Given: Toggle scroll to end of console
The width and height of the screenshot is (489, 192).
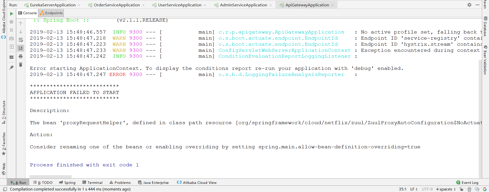Looking at the screenshot, I should 21,48.
